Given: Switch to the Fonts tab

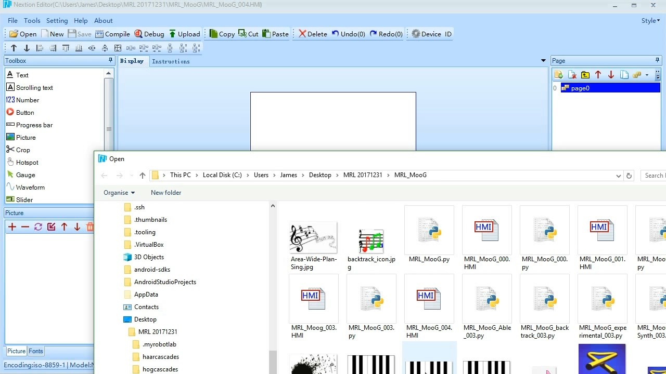Looking at the screenshot, I should [36, 351].
